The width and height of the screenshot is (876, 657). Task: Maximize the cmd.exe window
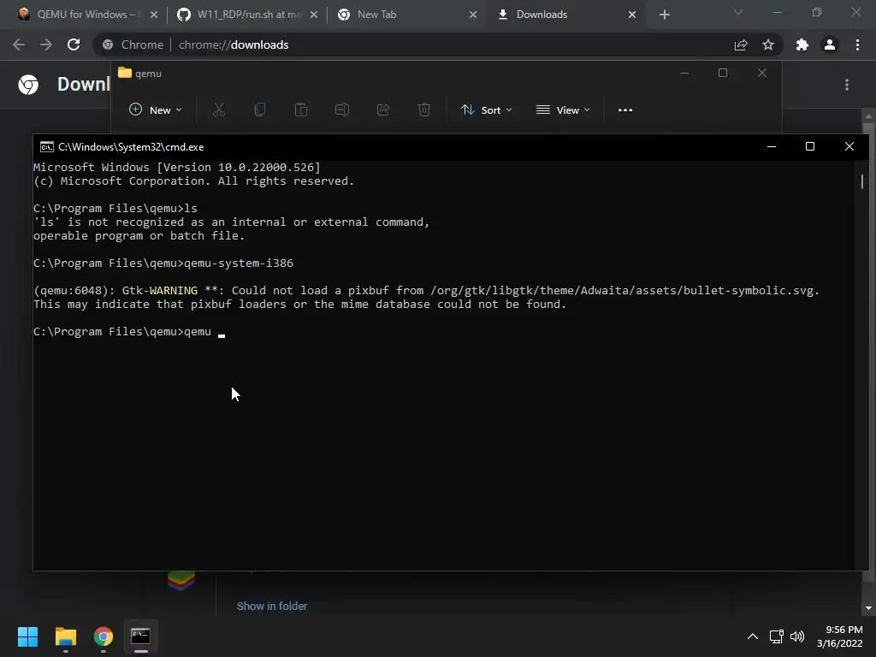click(x=810, y=146)
